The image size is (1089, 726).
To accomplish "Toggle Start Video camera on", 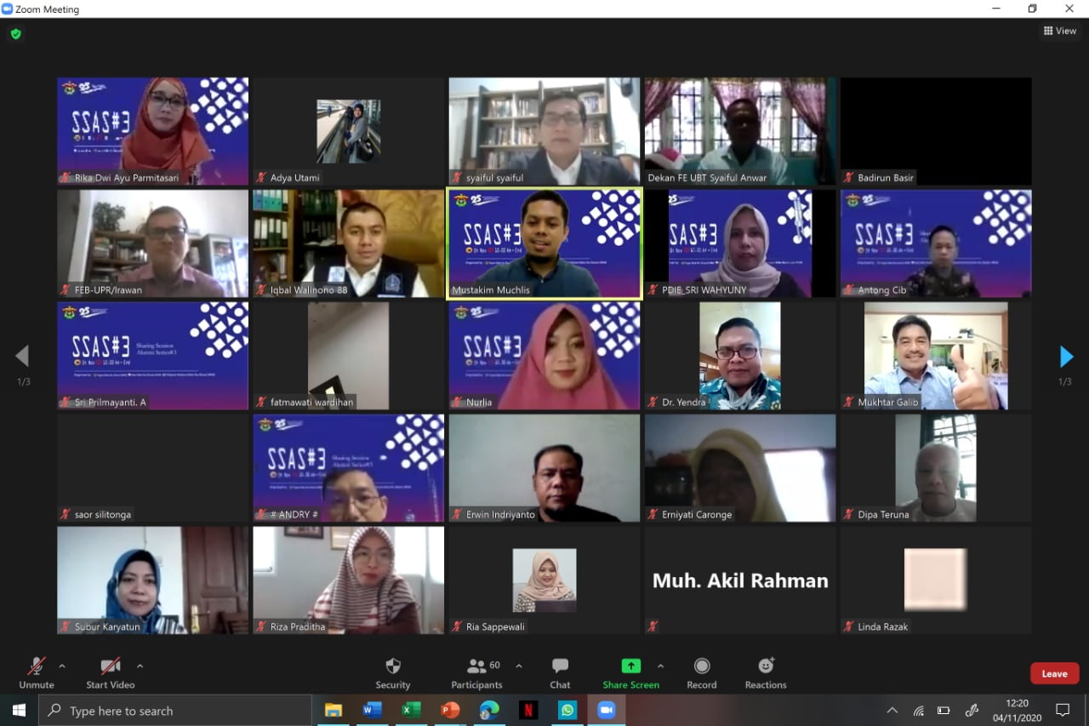I will tap(110, 672).
